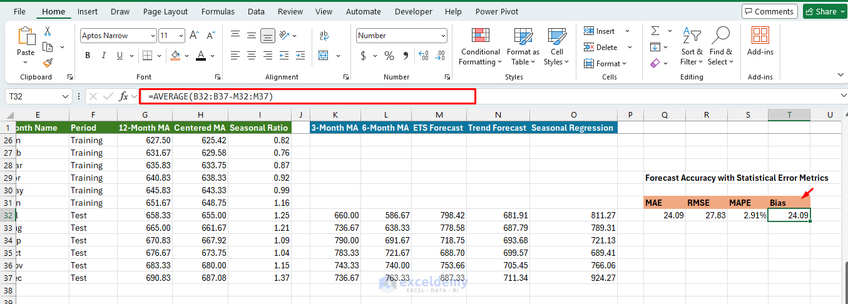Increase font size with the larger A icon
The width and height of the screenshot is (848, 304).
click(x=194, y=36)
